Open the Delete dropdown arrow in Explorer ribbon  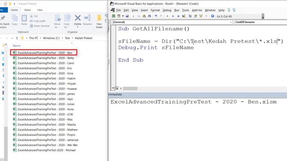(78, 27)
